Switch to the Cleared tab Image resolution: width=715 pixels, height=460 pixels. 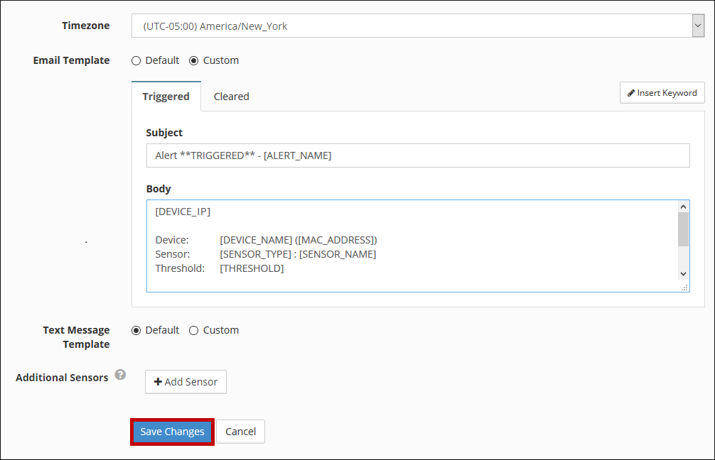point(231,97)
